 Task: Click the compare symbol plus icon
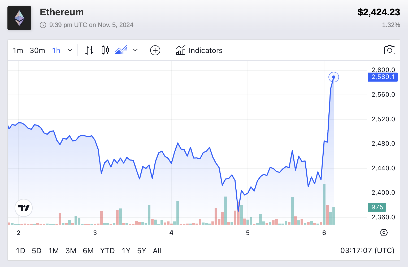[155, 50]
